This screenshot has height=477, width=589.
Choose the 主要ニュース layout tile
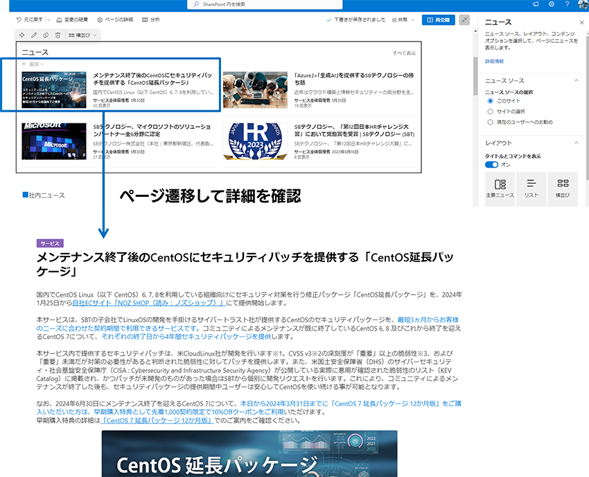pos(500,189)
